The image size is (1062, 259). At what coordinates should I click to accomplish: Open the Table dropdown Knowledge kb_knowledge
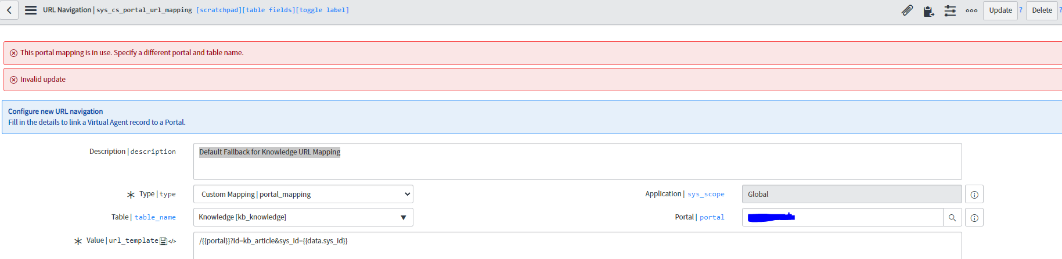pos(303,217)
